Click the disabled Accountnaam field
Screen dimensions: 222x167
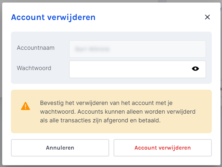[137, 49]
